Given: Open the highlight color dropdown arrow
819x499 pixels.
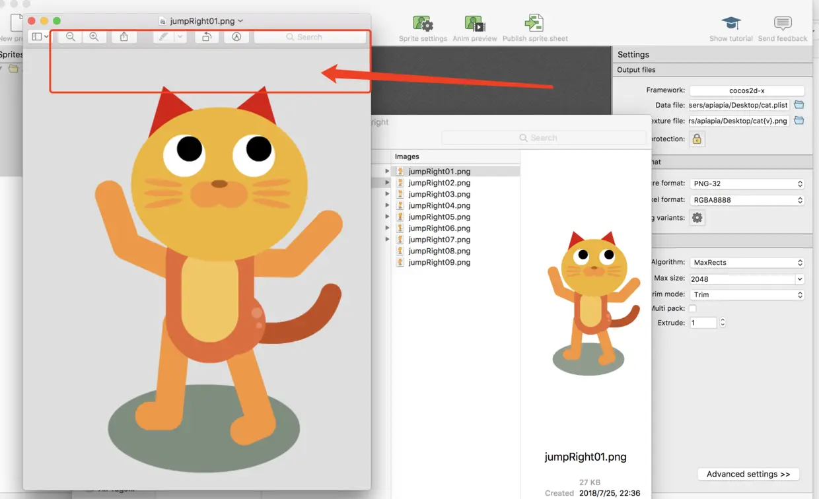Looking at the screenshot, I should tap(180, 37).
